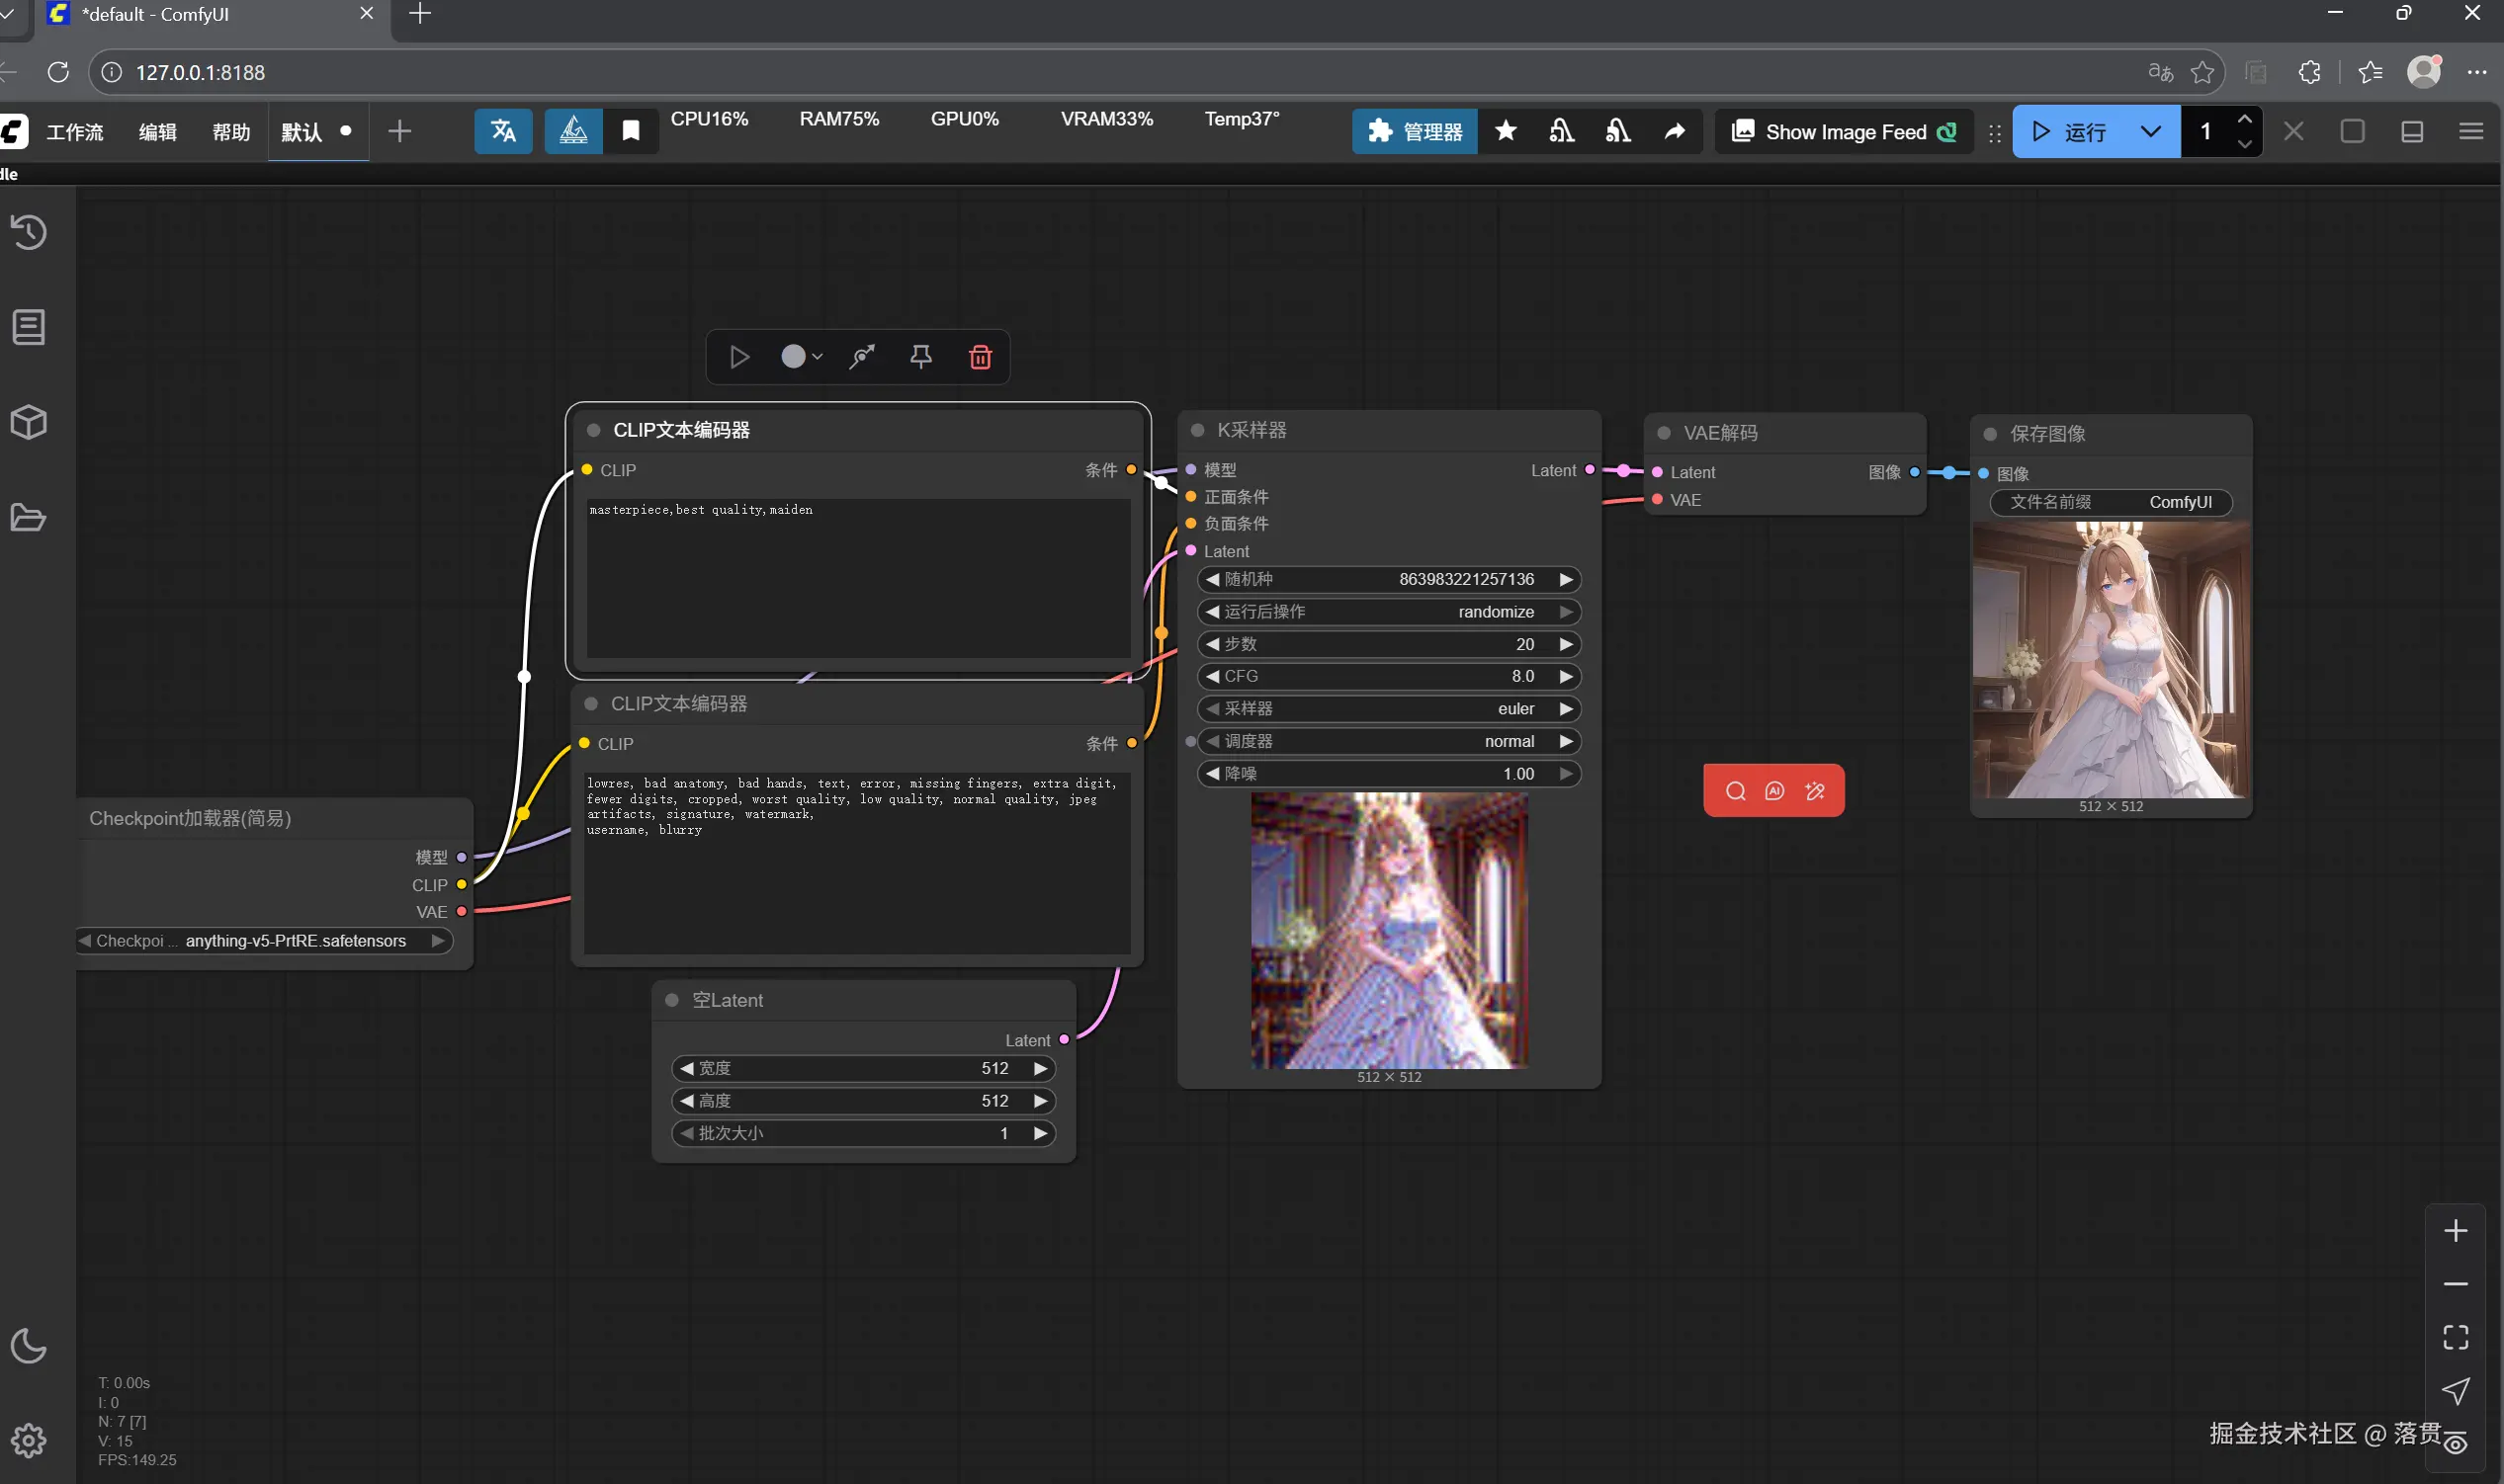Open the node color picker dropdown

coord(803,357)
